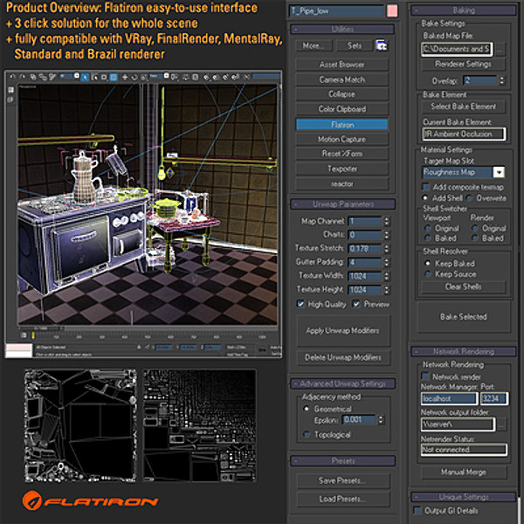Toggle the Preview checkbox
The image size is (524, 524).
tap(356, 304)
